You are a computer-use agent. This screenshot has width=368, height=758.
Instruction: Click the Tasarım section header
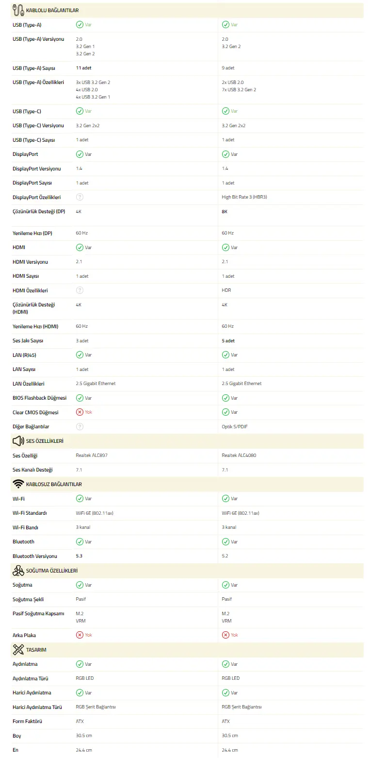187,649
